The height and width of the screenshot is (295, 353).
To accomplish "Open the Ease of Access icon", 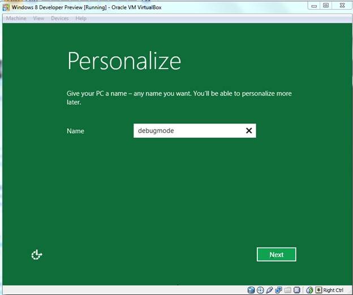I will pos(37,255).
